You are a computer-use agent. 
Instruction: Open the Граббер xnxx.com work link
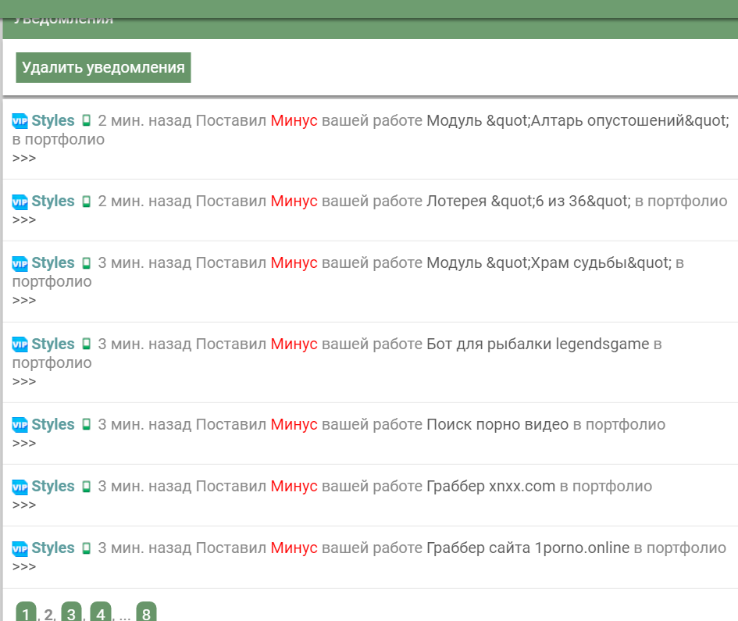pos(490,486)
